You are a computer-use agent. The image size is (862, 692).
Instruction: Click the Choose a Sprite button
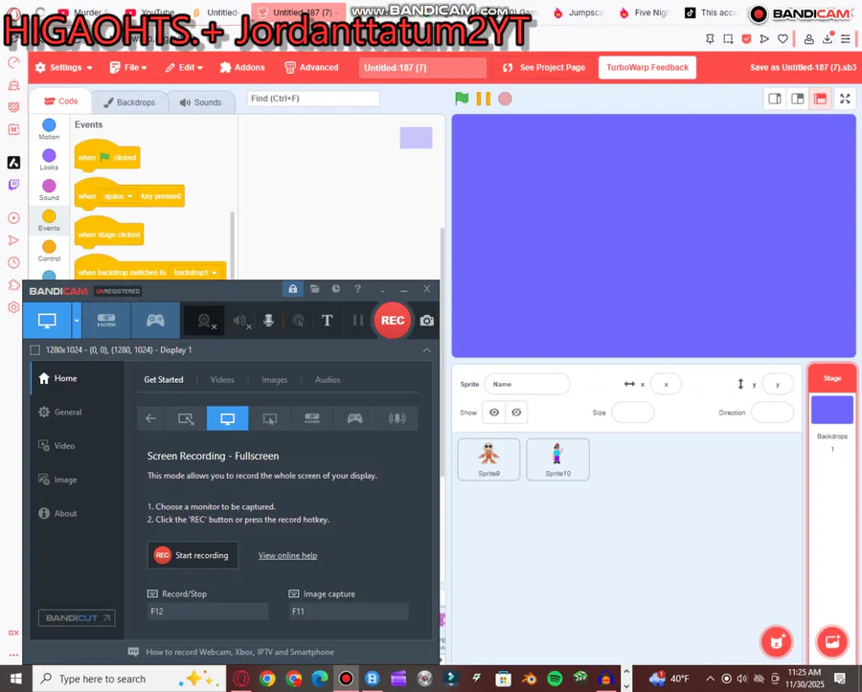pyautogui.click(x=776, y=641)
